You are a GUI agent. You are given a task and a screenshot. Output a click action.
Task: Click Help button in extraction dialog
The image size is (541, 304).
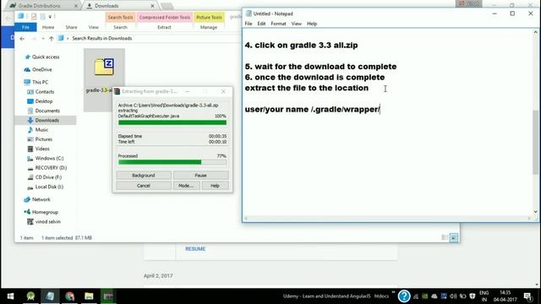tap(215, 186)
